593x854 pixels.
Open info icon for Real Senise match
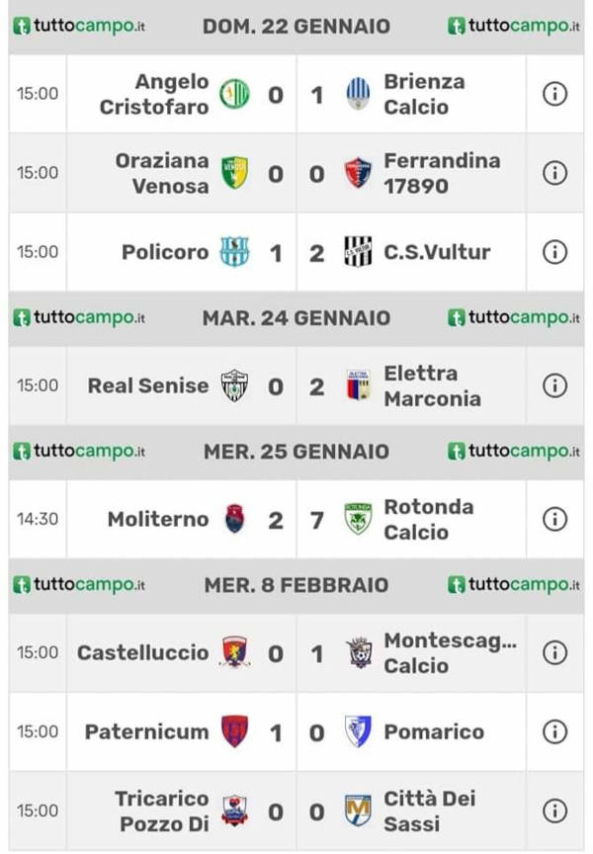tap(554, 385)
